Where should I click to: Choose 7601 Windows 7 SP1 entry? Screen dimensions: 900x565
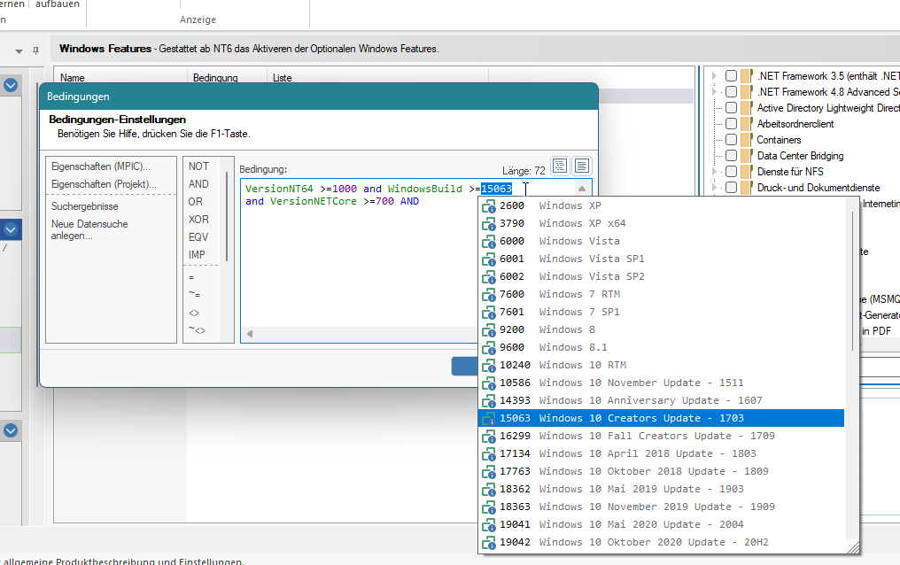(x=661, y=312)
